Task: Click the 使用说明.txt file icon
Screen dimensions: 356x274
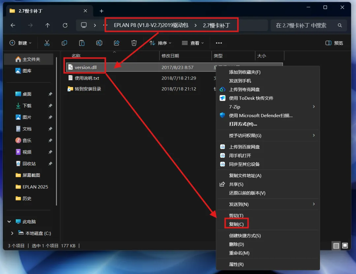Action: tap(71, 78)
